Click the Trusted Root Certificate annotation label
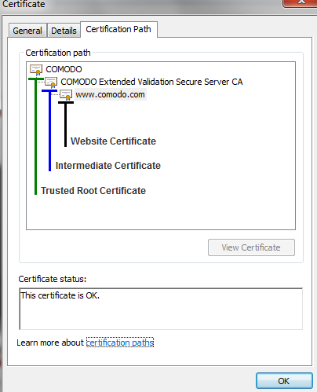The height and width of the screenshot is (392, 317). pyautogui.click(x=93, y=191)
